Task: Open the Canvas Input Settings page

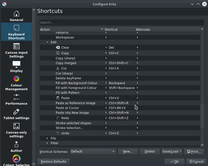Action: pyautogui.click(x=16, y=50)
